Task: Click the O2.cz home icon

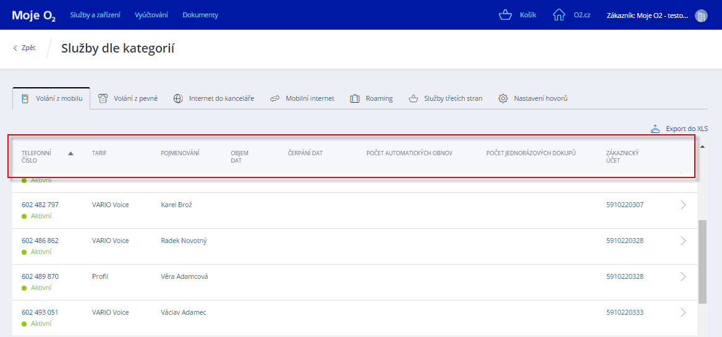Action: pyautogui.click(x=559, y=15)
